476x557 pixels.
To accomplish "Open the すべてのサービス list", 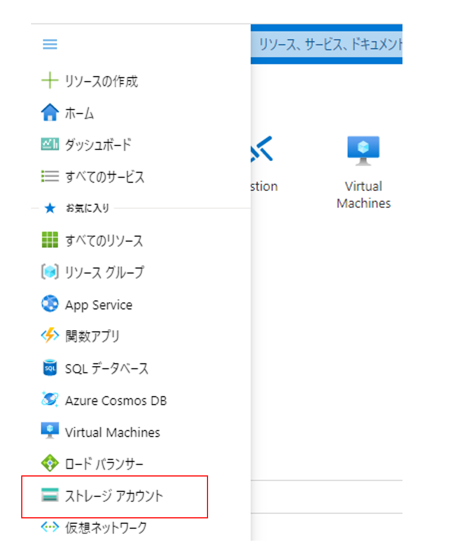I will [x=105, y=177].
